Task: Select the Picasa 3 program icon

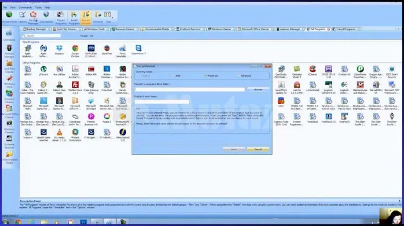Action: pyautogui.click(x=106, y=118)
